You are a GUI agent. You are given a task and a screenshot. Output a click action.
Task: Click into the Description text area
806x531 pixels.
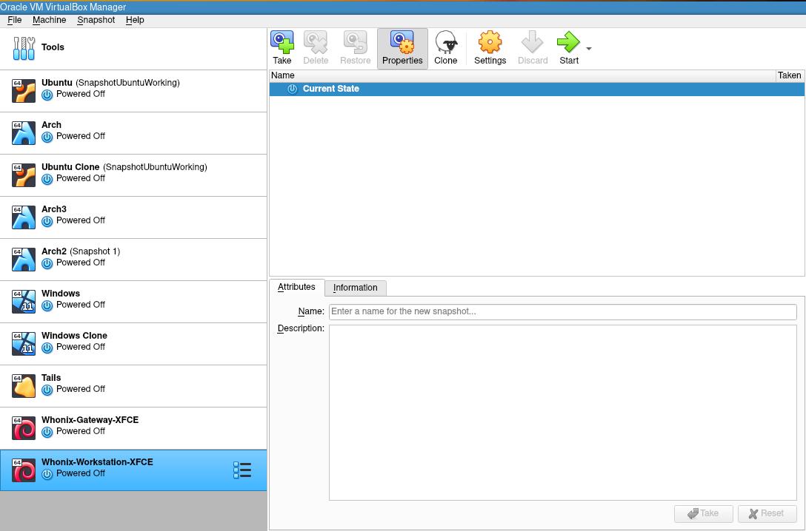pyautogui.click(x=562, y=412)
